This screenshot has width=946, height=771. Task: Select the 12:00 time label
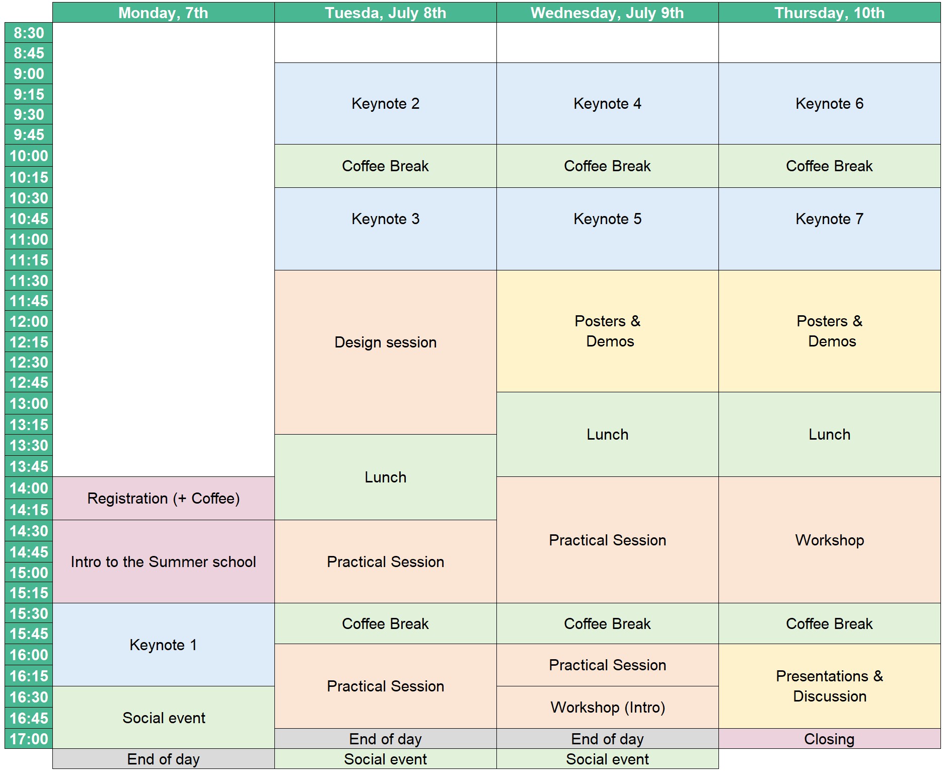coord(29,321)
